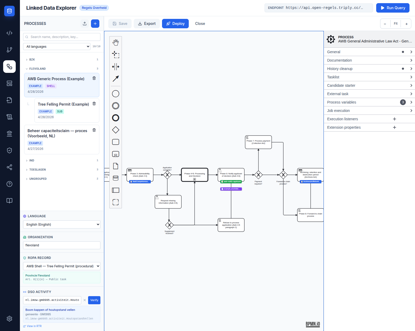Create a group from the palette
Image resolution: width=415 pixels, height=331 pixels.
click(x=116, y=202)
